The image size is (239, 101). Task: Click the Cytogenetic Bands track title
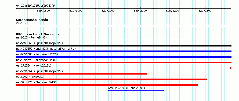point(32,20)
